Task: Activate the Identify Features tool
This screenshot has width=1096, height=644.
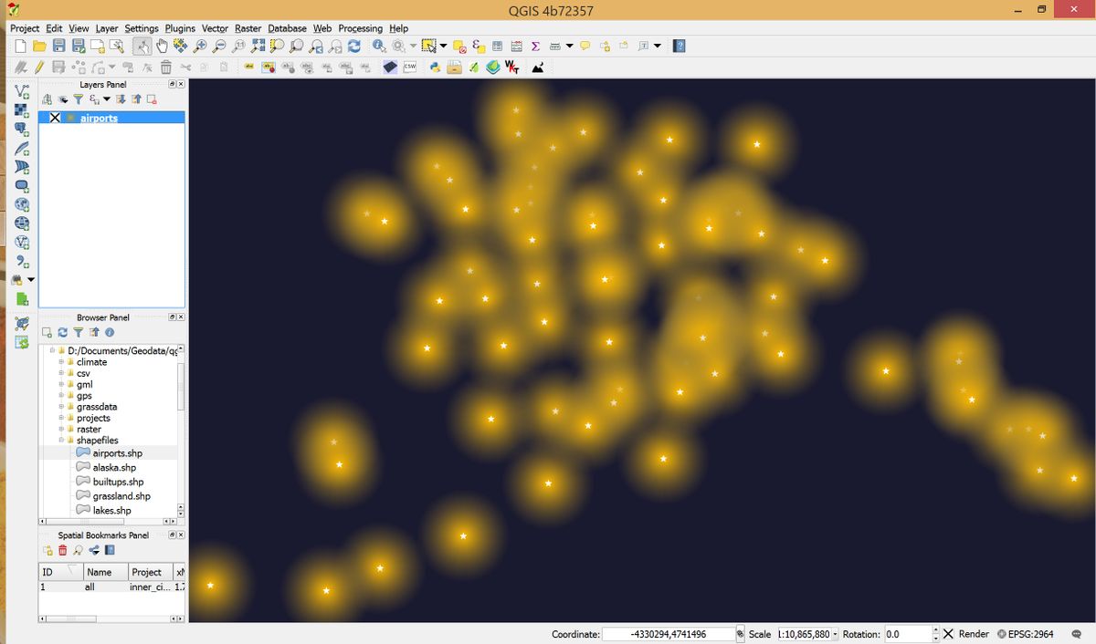Action: point(379,46)
